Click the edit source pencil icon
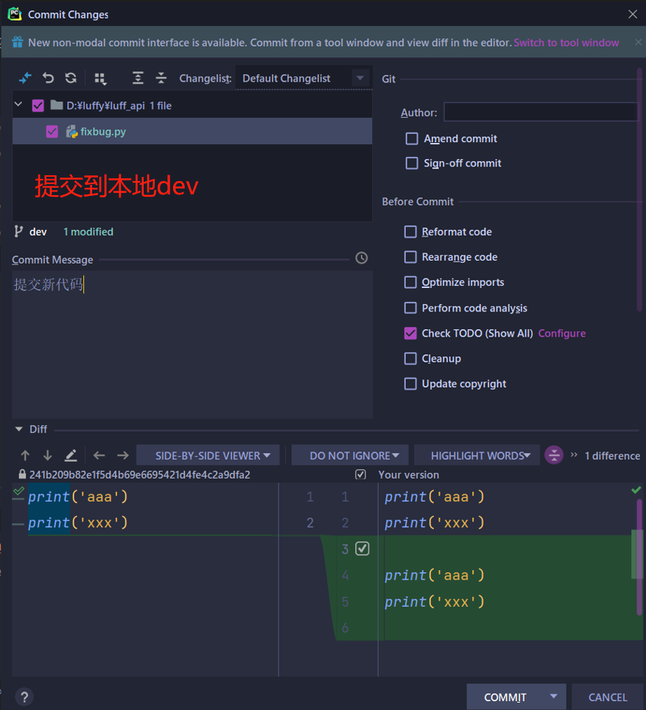 point(71,455)
